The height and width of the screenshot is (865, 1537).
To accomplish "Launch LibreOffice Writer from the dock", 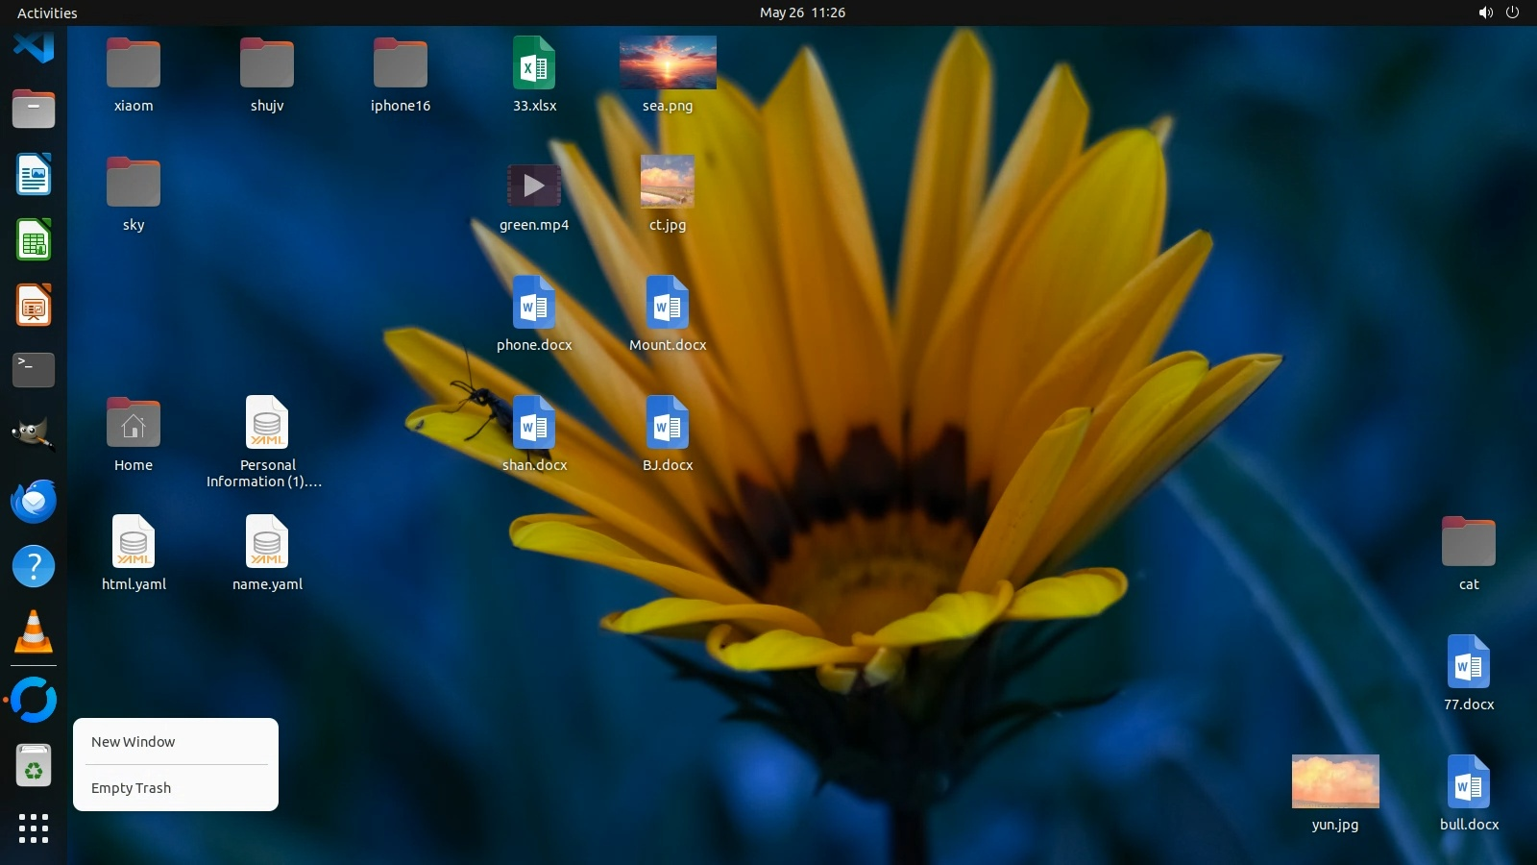I will tap(34, 175).
